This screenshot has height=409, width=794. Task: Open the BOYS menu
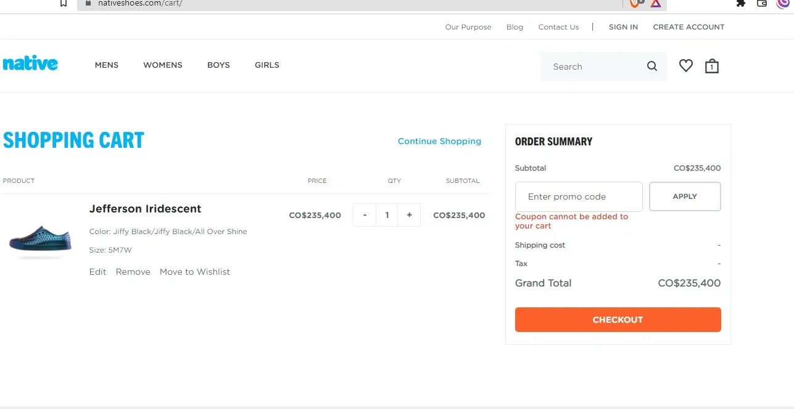(x=218, y=65)
